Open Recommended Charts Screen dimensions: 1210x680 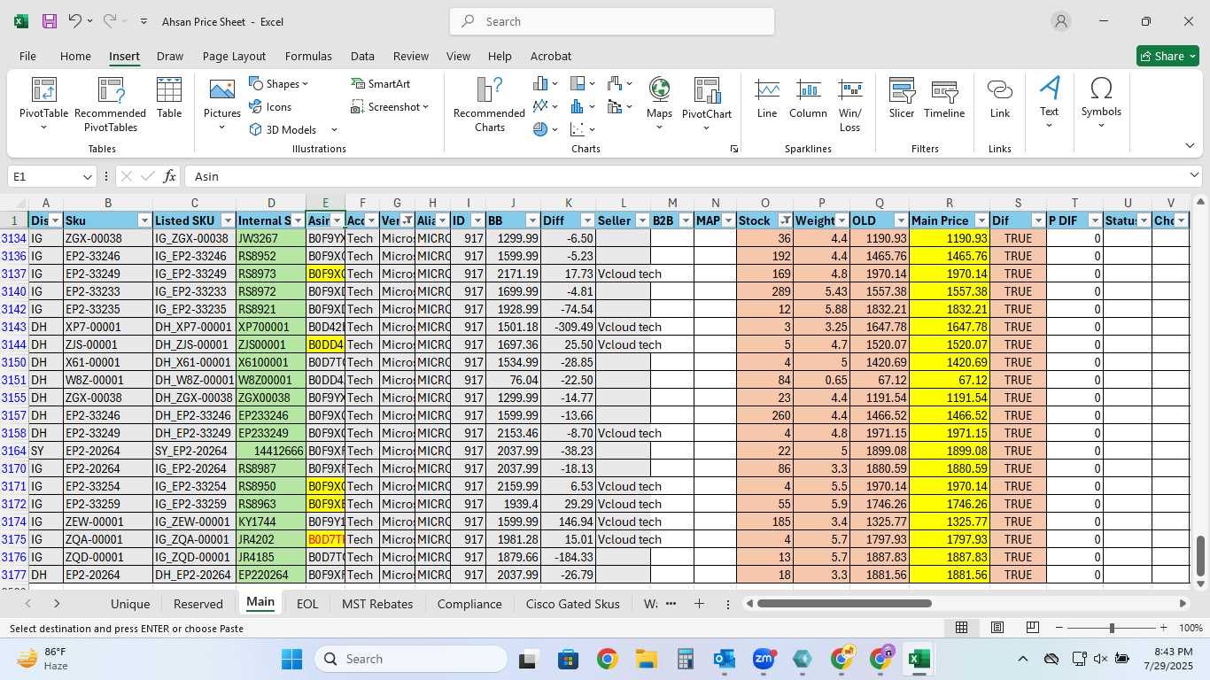click(x=489, y=104)
